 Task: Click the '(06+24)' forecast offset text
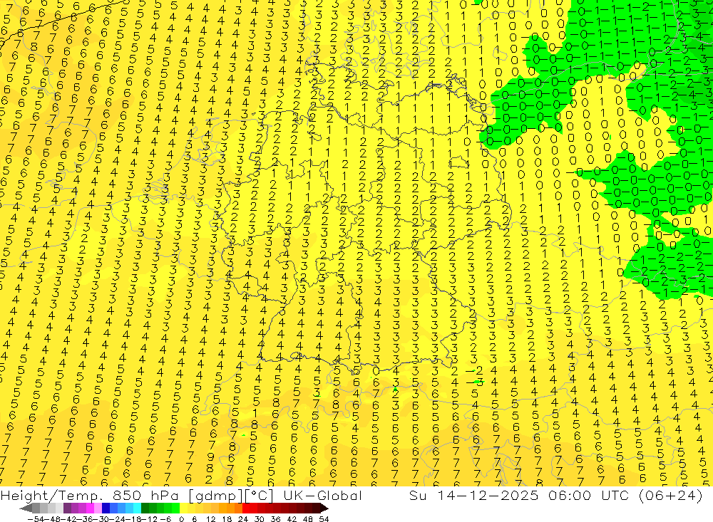671,496
